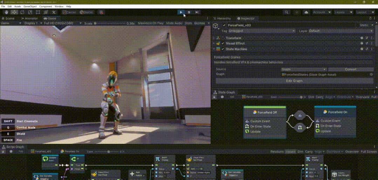Open the GameObject menu
378x180 pixels.
pos(30,6)
